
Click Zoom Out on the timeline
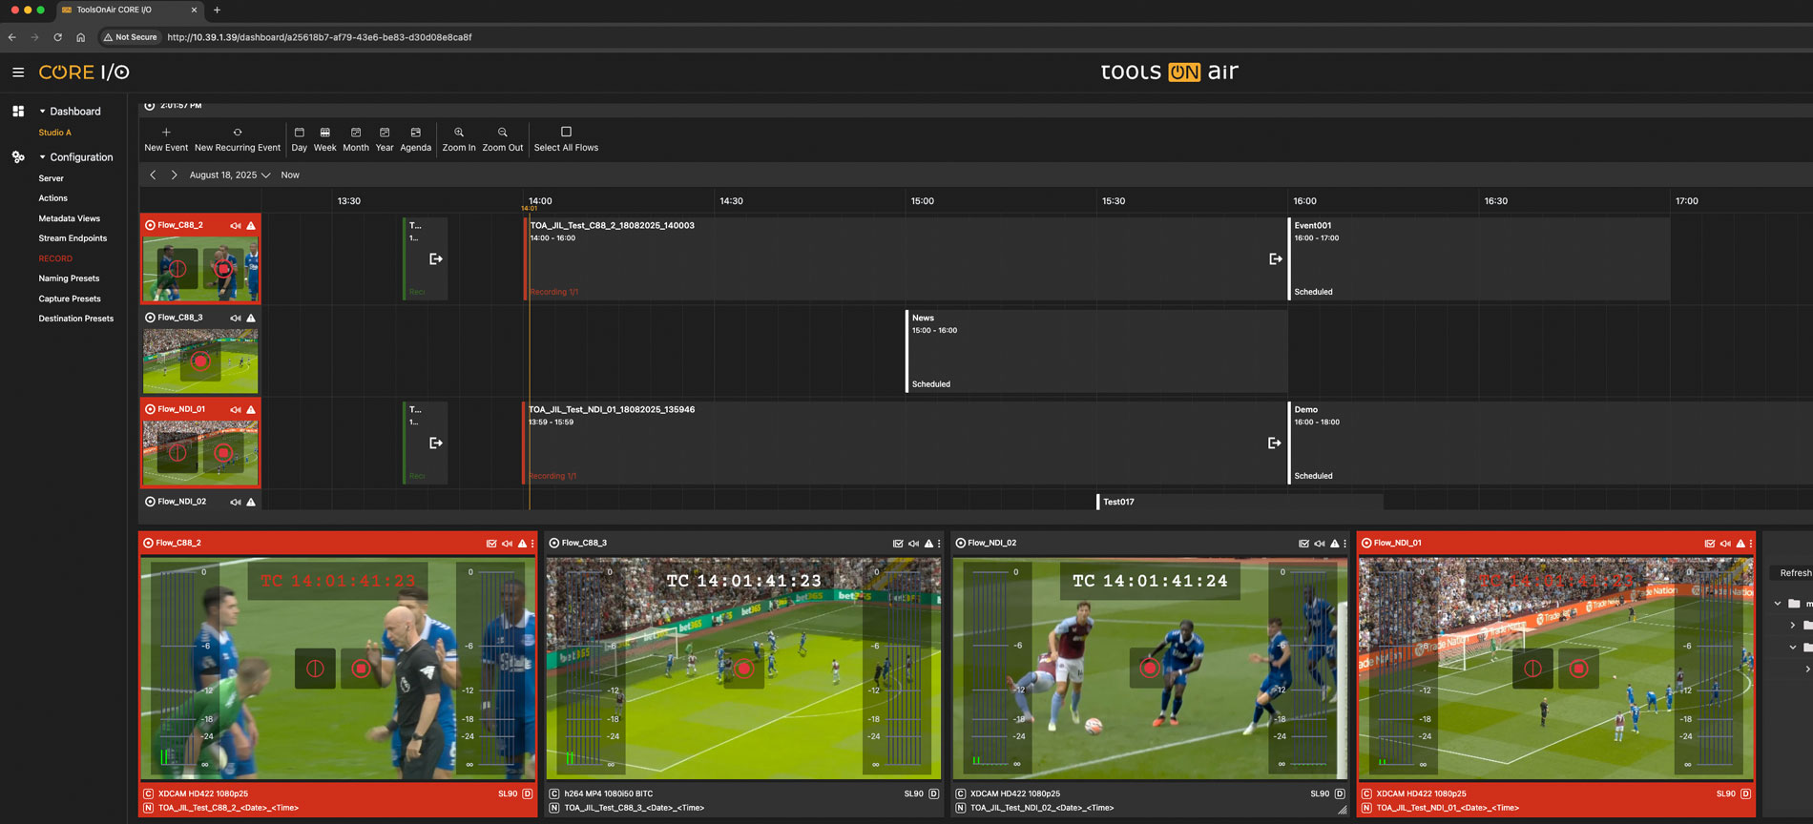[502, 133]
